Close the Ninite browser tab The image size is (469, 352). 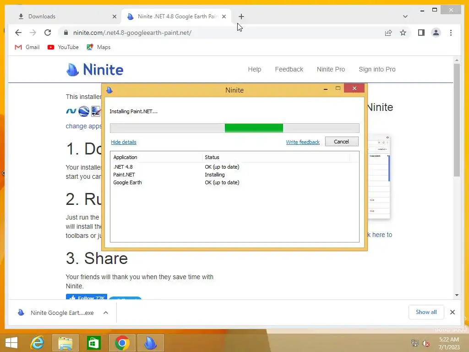[224, 16]
